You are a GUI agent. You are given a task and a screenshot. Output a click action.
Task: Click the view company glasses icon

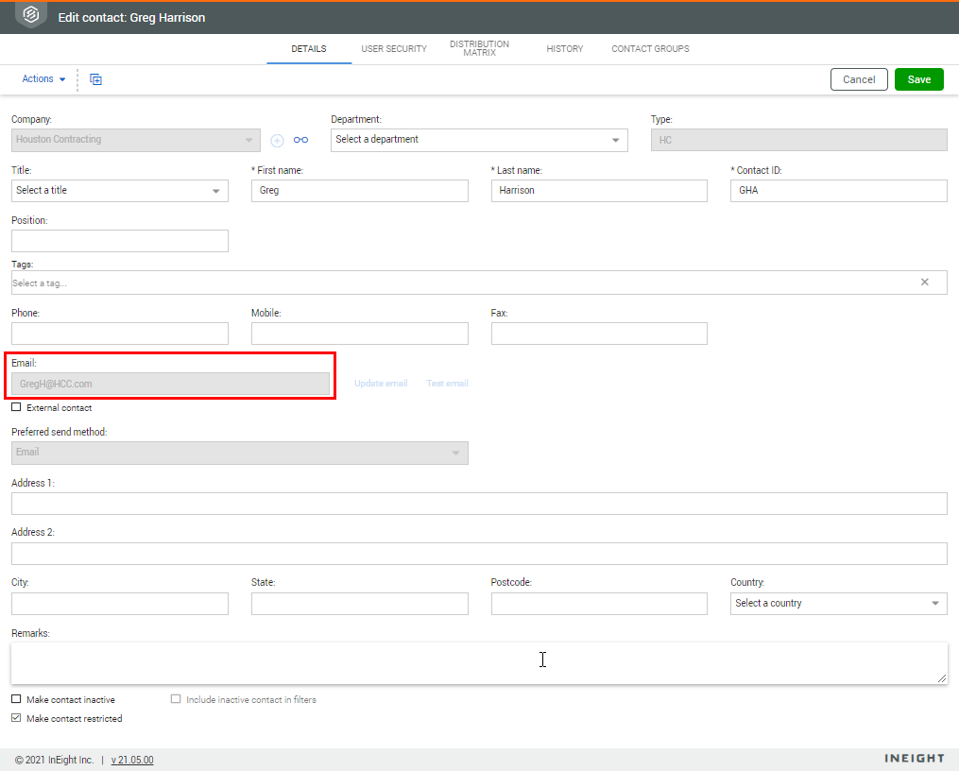[300, 140]
